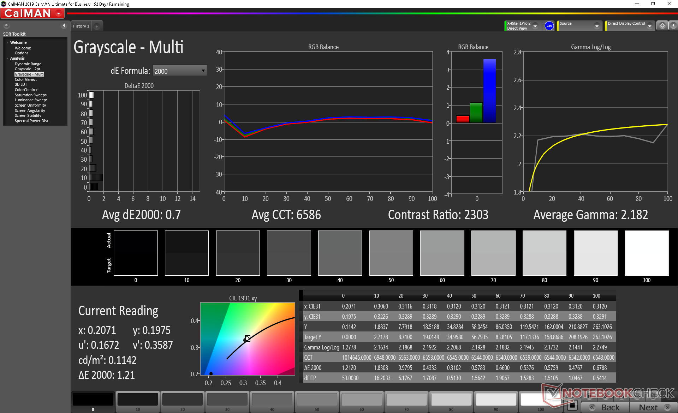The width and height of the screenshot is (678, 413).
Task: Click the stop measurement square icon
Action: 572,405
